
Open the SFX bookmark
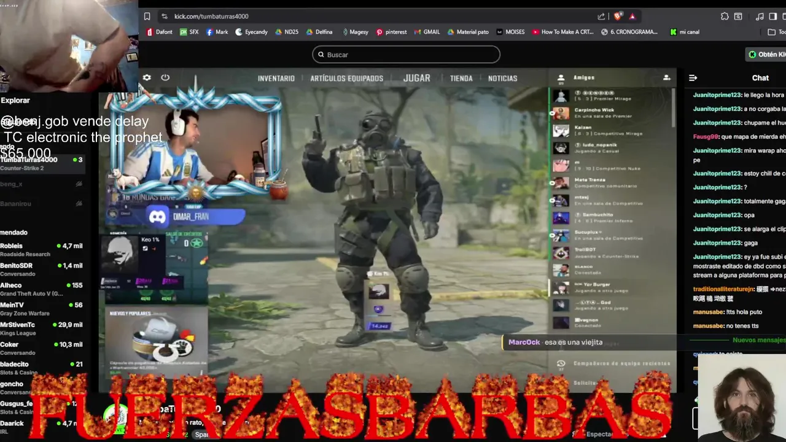tap(189, 32)
